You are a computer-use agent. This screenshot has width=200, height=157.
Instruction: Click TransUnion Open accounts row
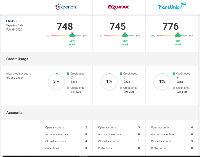[172, 127]
